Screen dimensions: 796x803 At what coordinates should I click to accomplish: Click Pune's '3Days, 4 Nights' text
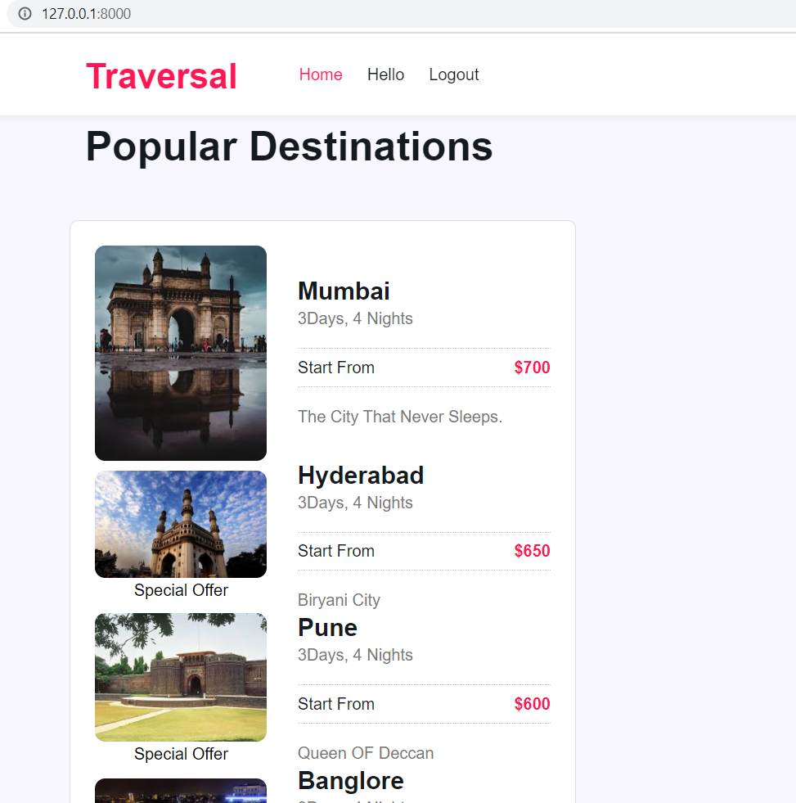355,655
